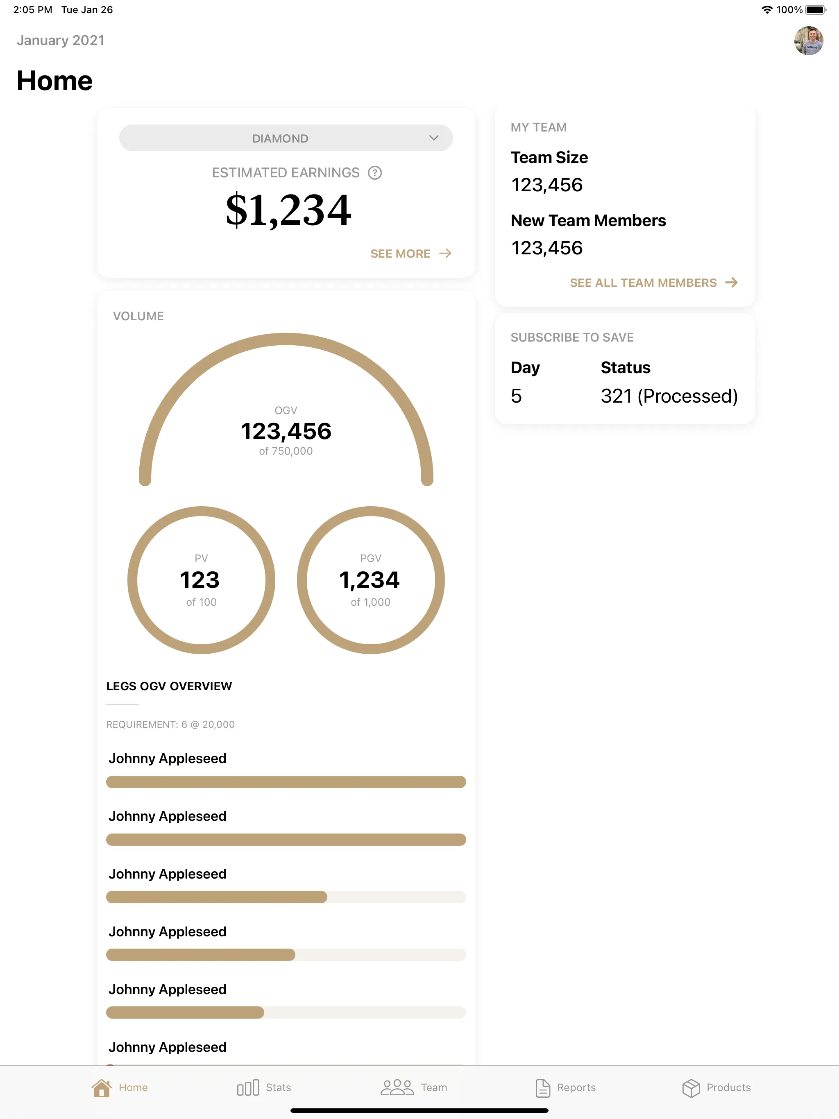The height and width of the screenshot is (1119, 839).
Task: Toggle visibility of PV circle metric
Action: pyautogui.click(x=201, y=580)
